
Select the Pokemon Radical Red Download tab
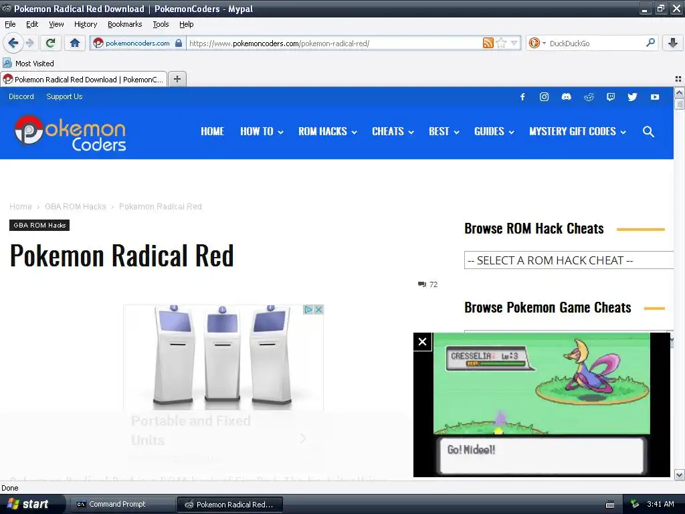click(84, 79)
